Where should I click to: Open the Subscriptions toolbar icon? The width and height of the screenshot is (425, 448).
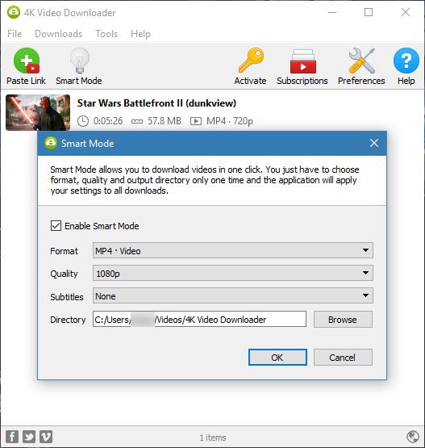[x=303, y=61]
